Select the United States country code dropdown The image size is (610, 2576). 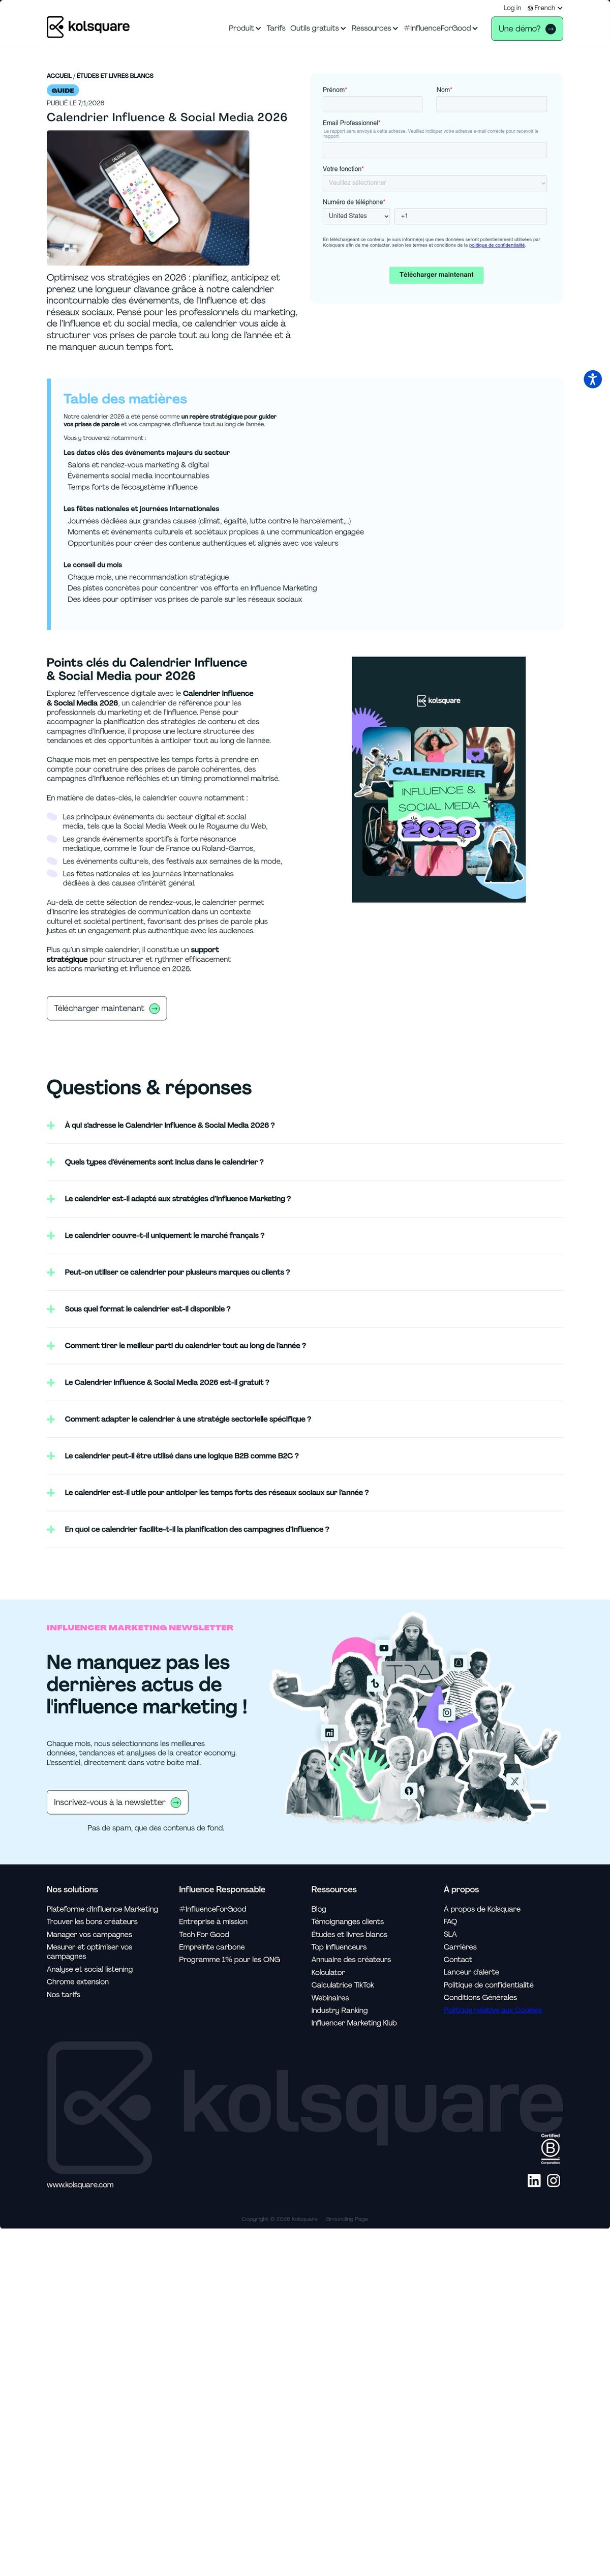pyautogui.click(x=356, y=216)
